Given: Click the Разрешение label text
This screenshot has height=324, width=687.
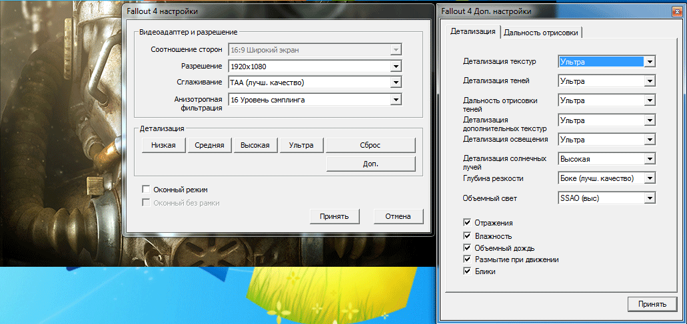Looking at the screenshot, I should point(202,67).
